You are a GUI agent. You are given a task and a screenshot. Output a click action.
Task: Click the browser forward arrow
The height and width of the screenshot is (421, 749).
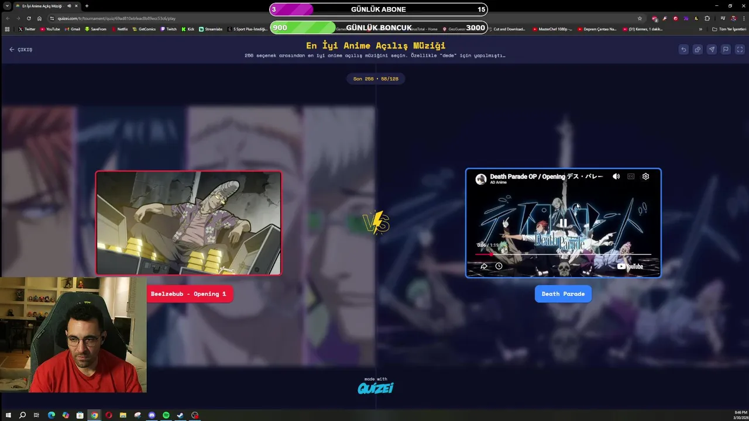18,18
